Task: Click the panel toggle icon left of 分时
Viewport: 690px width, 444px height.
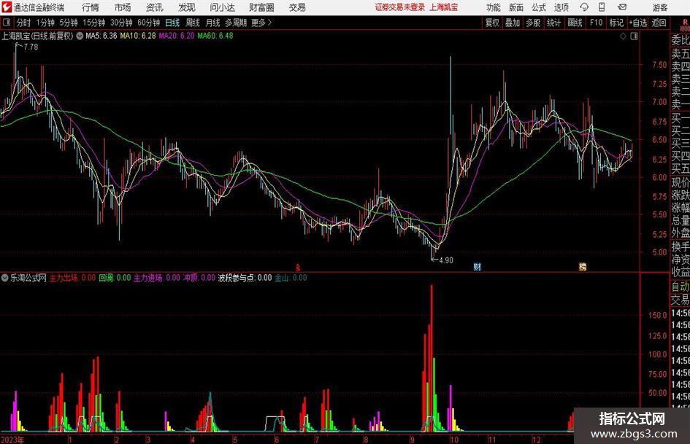Action: [x=7, y=23]
